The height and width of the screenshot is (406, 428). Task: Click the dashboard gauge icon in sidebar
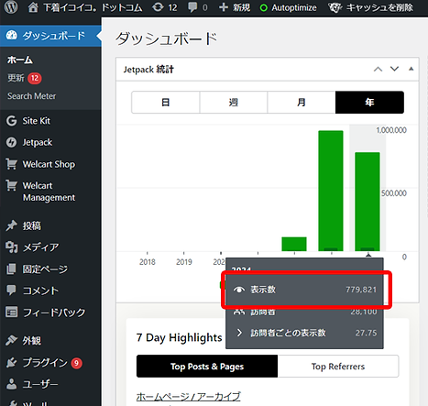coord(12,36)
